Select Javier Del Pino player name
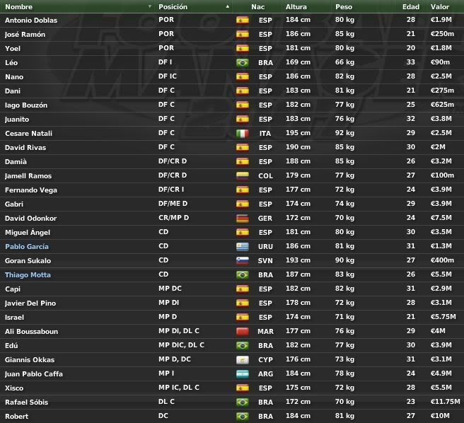Screen dimensions: 464x423 tap(30, 303)
